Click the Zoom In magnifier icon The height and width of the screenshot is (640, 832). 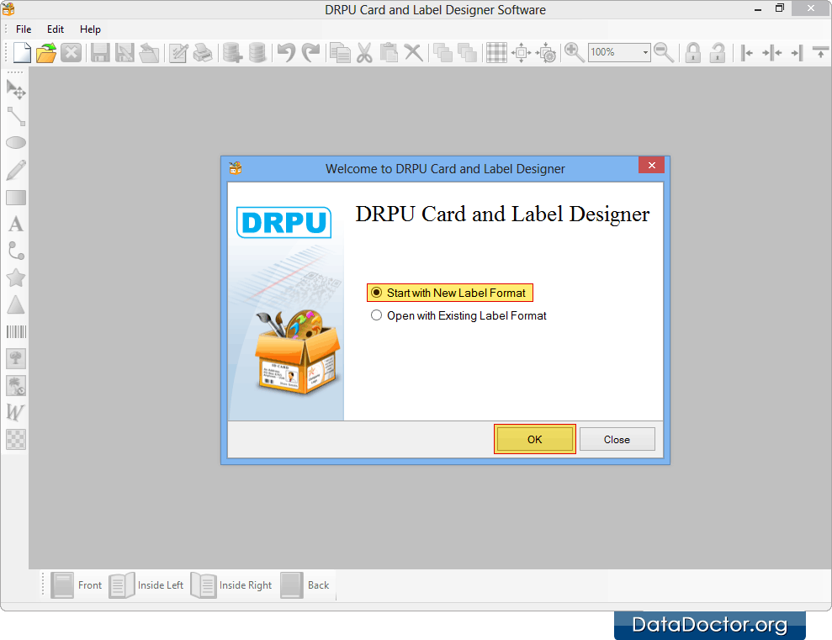[574, 52]
